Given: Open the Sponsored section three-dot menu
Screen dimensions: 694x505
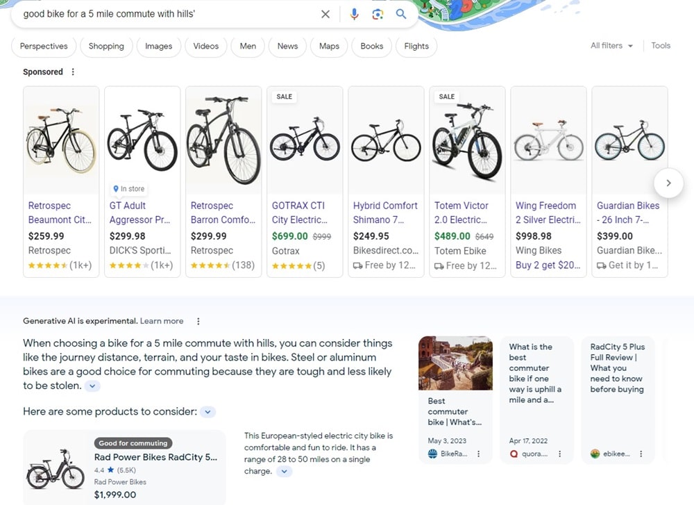Looking at the screenshot, I should [71, 72].
